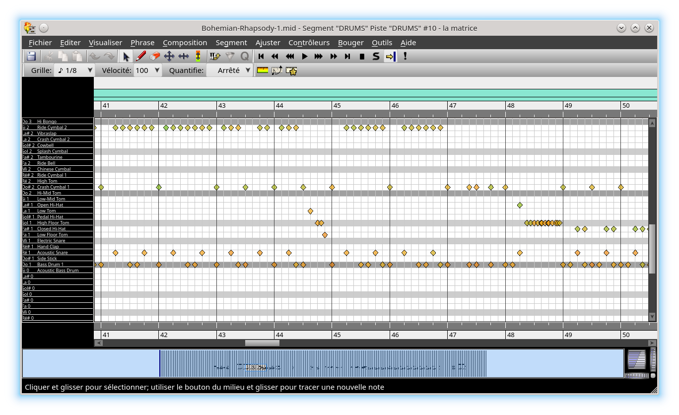Viewport: 679px width, 415px height.
Task: Open the Segment menu
Action: (231, 43)
